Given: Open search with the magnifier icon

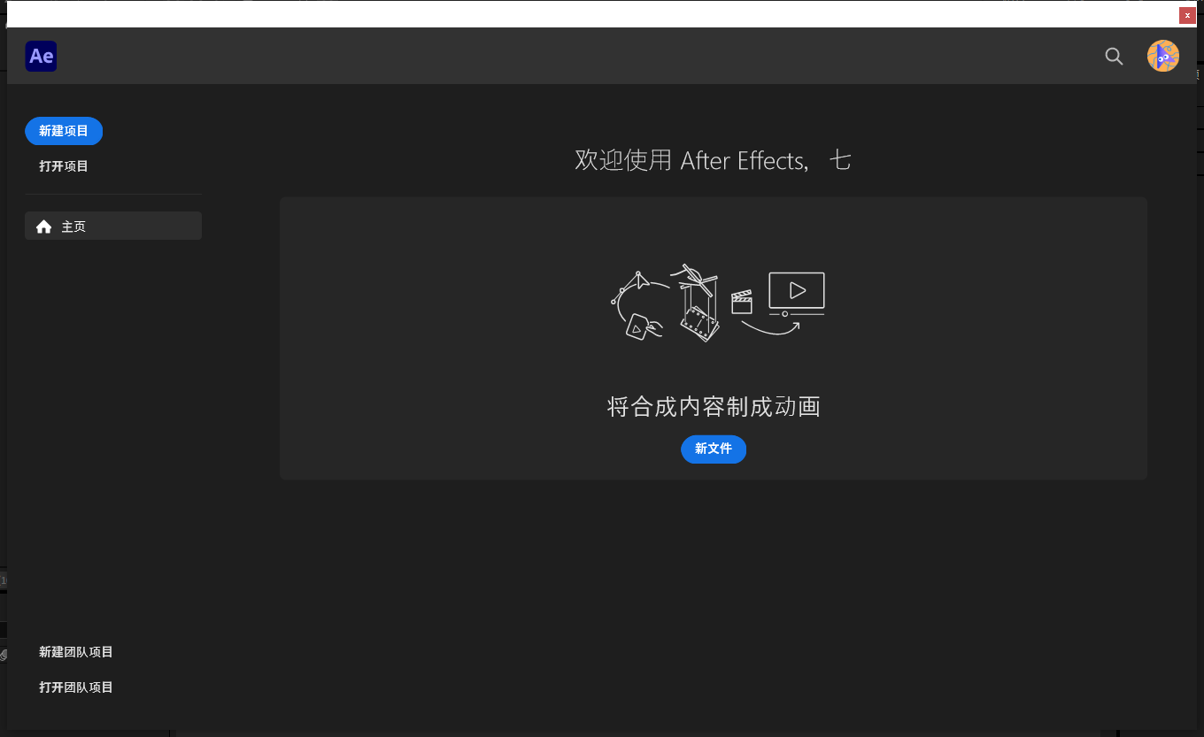Looking at the screenshot, I should [1114, 56].
